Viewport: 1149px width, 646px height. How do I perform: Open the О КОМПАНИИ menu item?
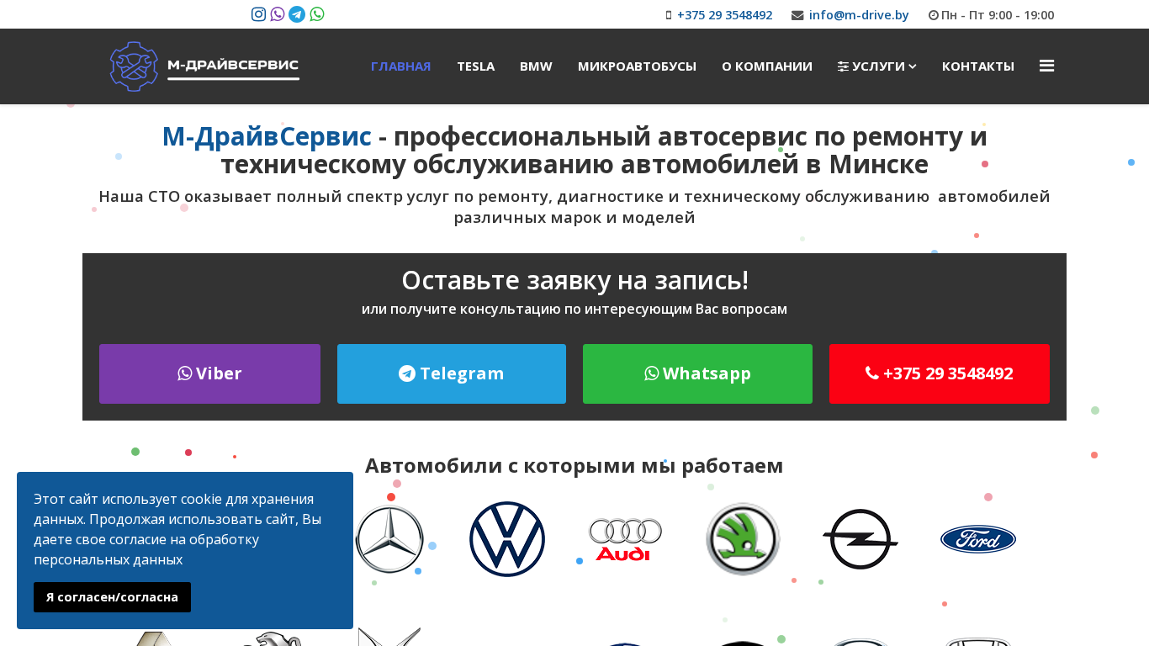[767, 66]
